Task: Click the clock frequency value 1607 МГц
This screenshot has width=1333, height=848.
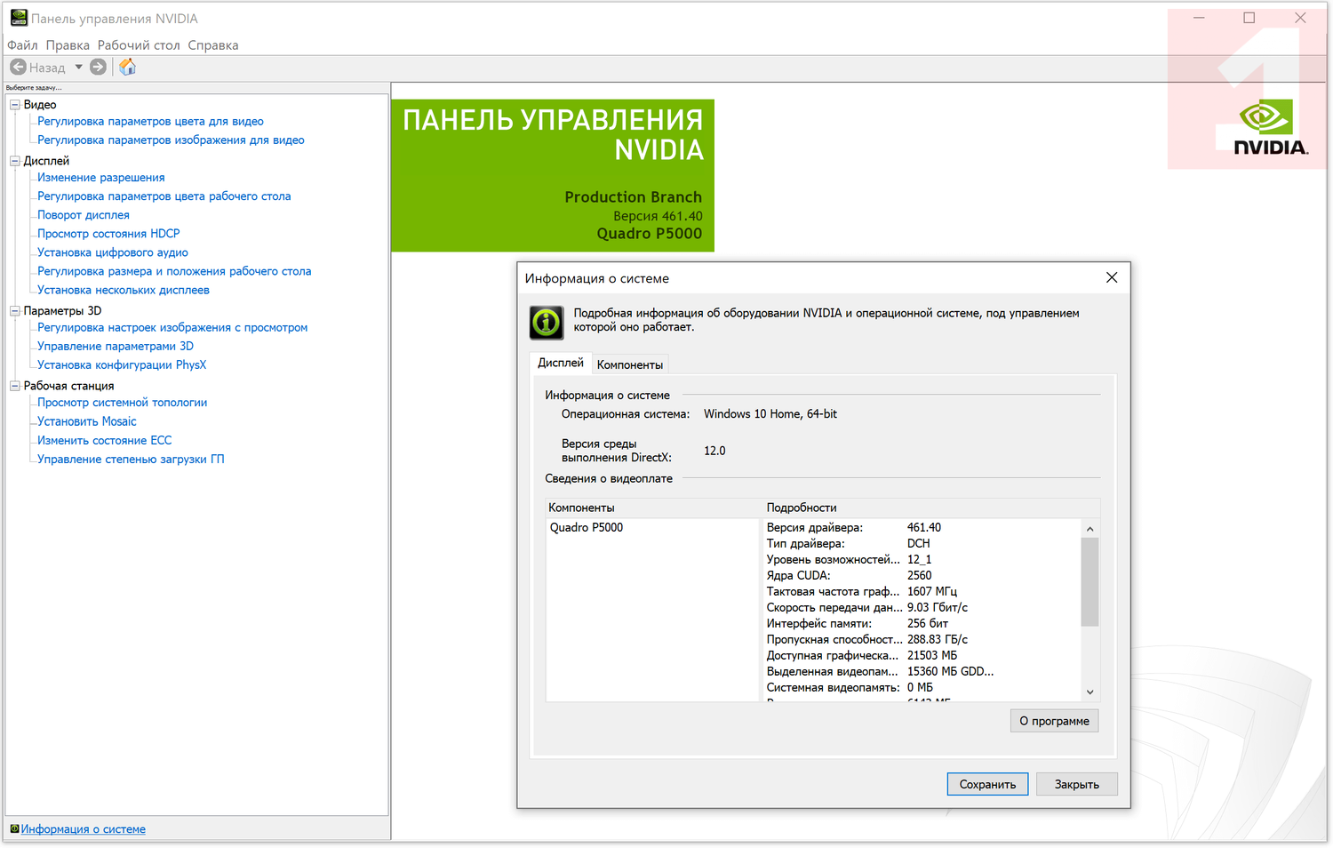Action: click(932, 592)
